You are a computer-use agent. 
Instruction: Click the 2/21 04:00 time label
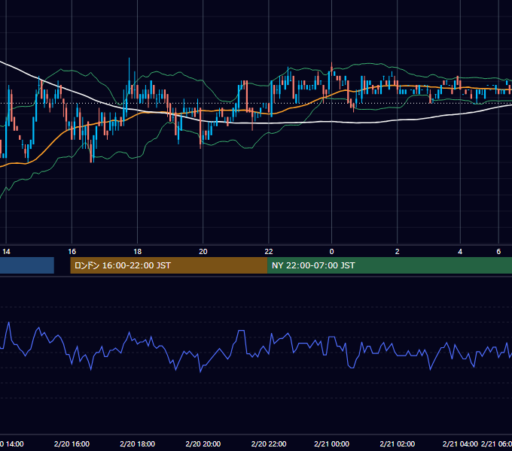[x=460, y=443]
